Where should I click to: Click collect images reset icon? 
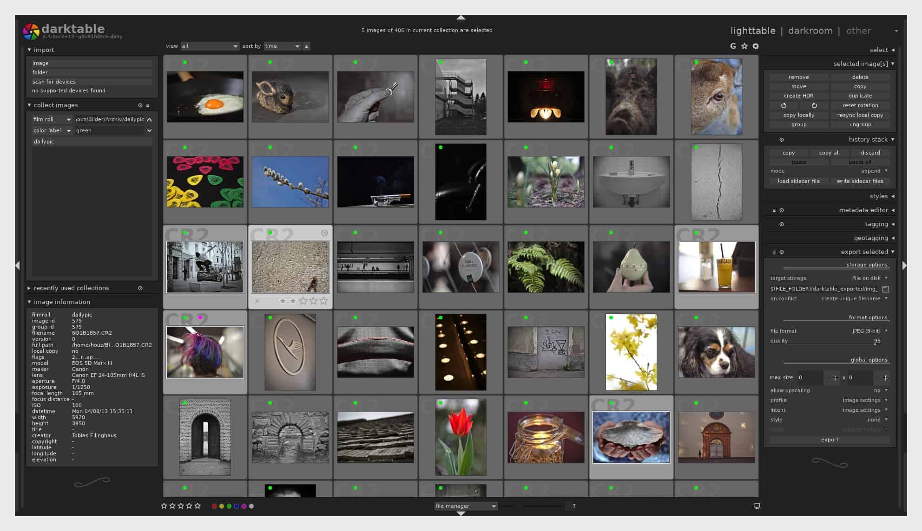point(140,105)
